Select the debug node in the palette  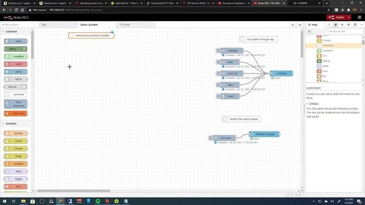pyautogui.click(x=15, y=49)
